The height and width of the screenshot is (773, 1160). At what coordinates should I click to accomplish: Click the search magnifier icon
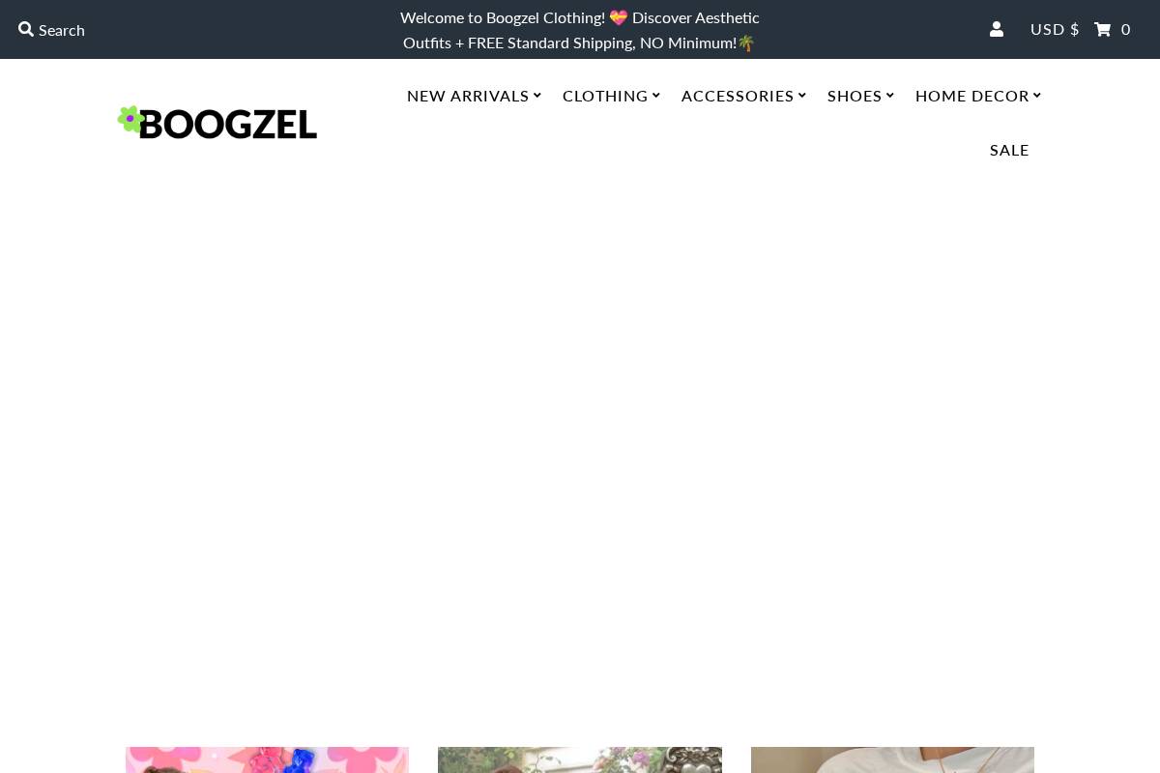point(26,29)
